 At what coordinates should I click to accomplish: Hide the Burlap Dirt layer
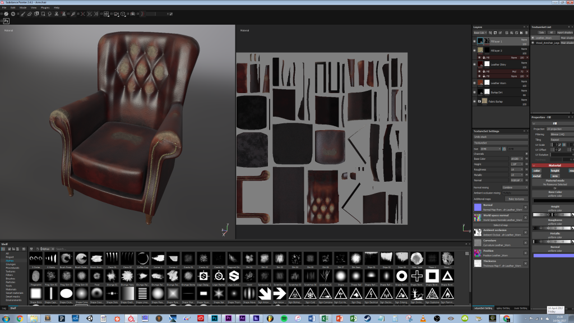pyautogui.click(x=475, y=92)
